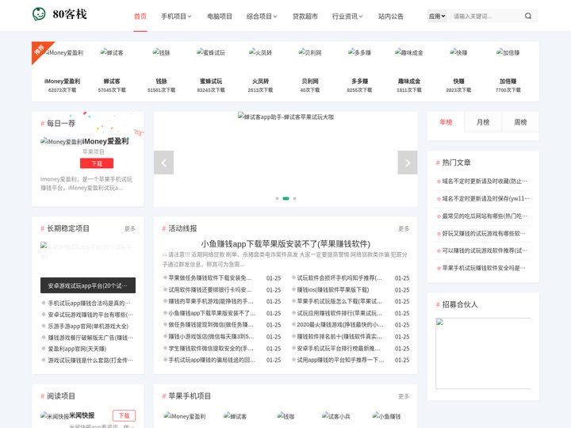Screen dimensions: 571x428
Task: Open 米闻快报 icon in 阅读项目
Action: [55, 415]
